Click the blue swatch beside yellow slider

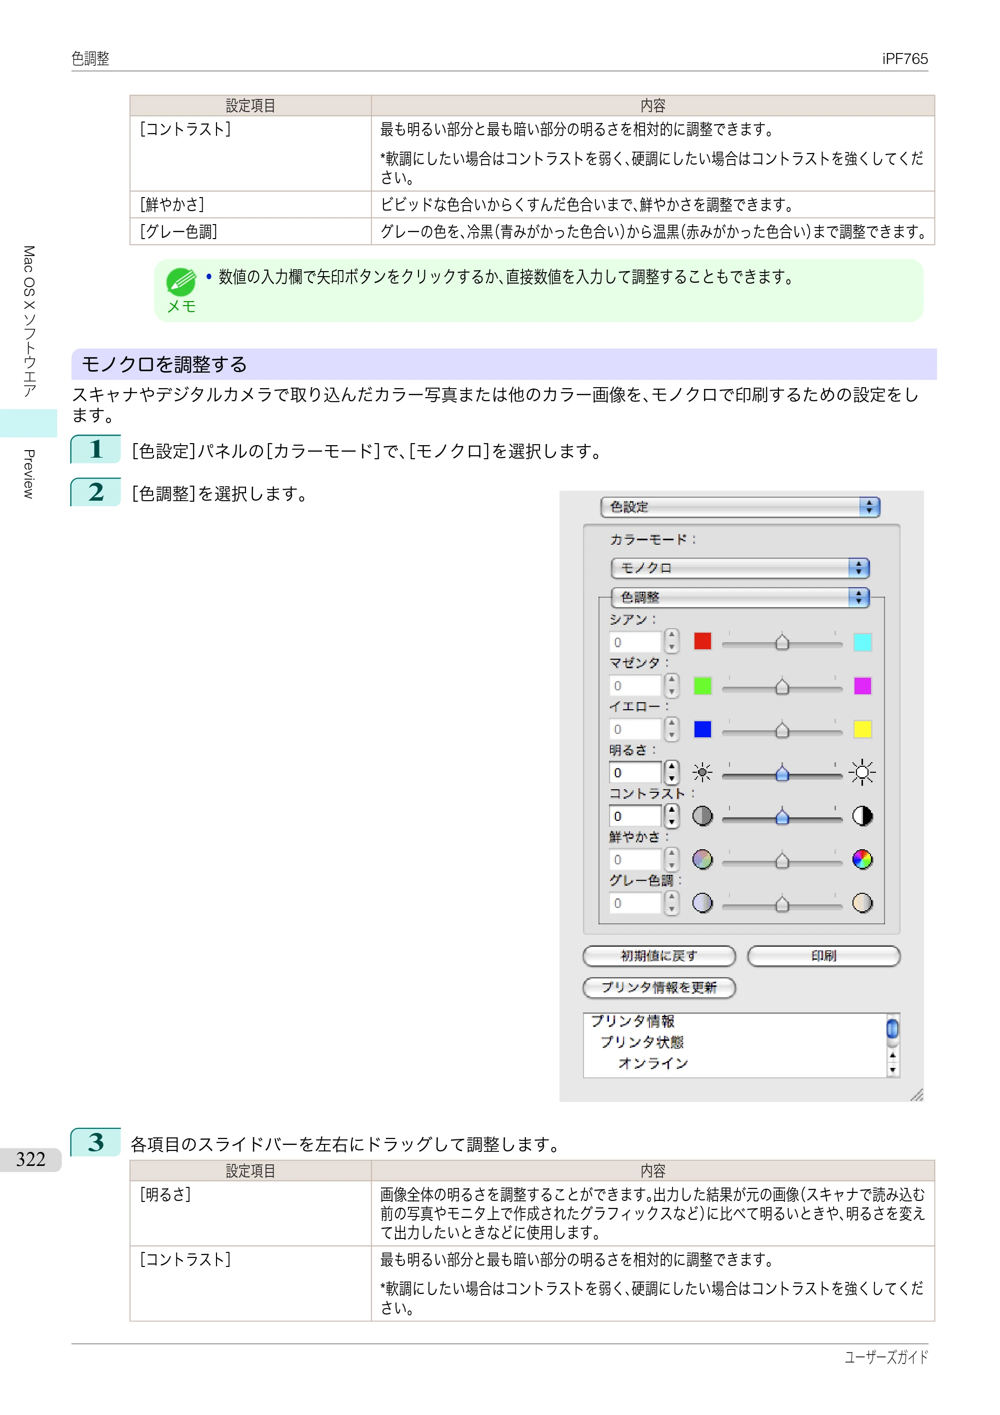click(x=702, y=729)
